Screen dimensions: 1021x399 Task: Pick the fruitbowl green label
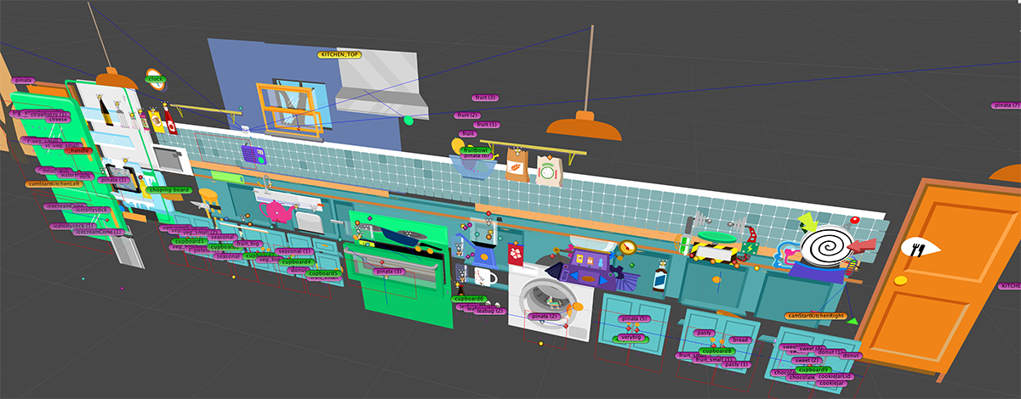pyautogui.click(x=476, y=150)
